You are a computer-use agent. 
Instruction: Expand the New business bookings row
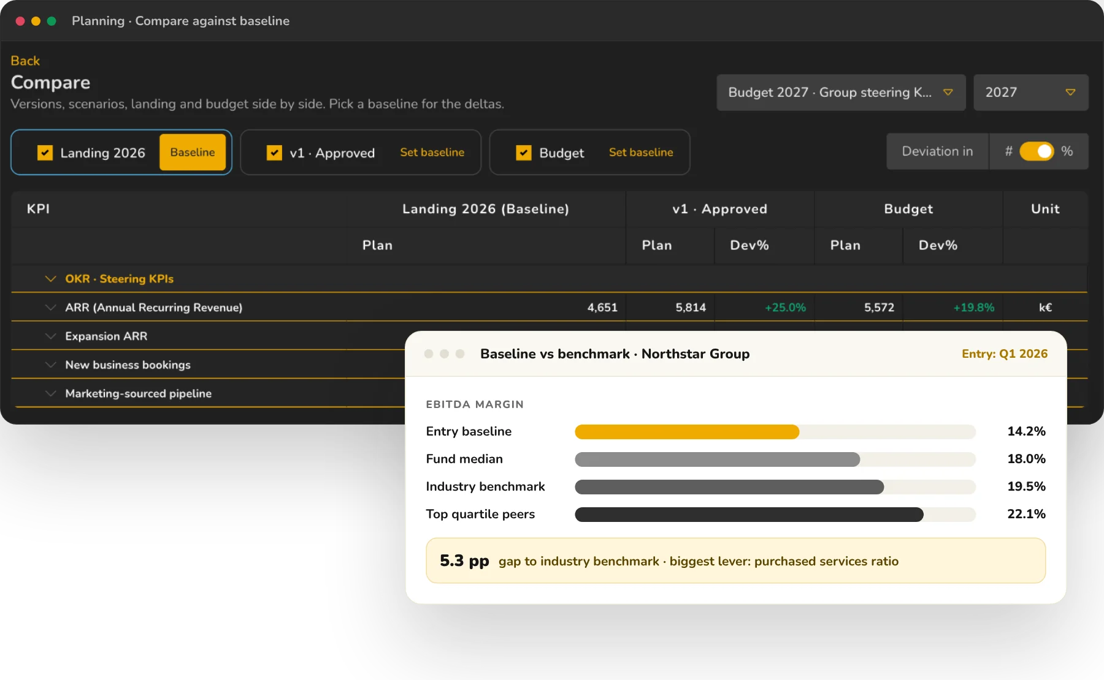coord(51,365)
